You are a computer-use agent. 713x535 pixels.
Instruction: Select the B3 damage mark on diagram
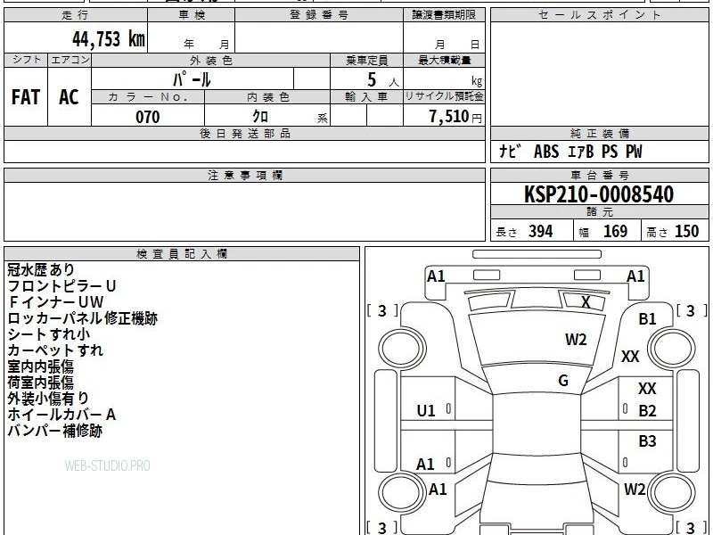tap(647, 440)
